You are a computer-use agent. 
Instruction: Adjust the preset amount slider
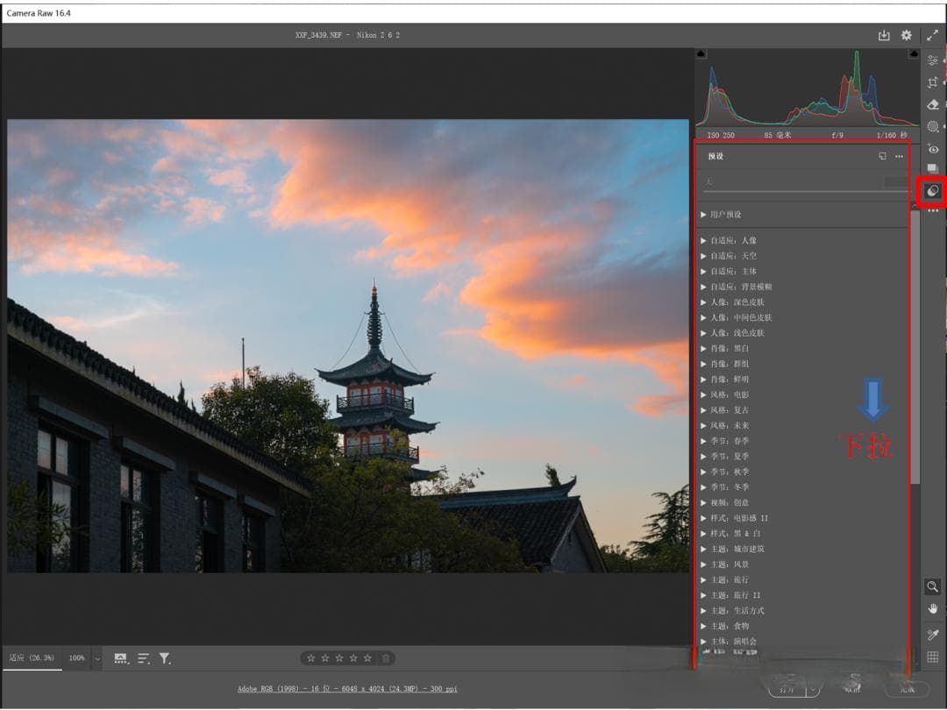click(806, 191)
